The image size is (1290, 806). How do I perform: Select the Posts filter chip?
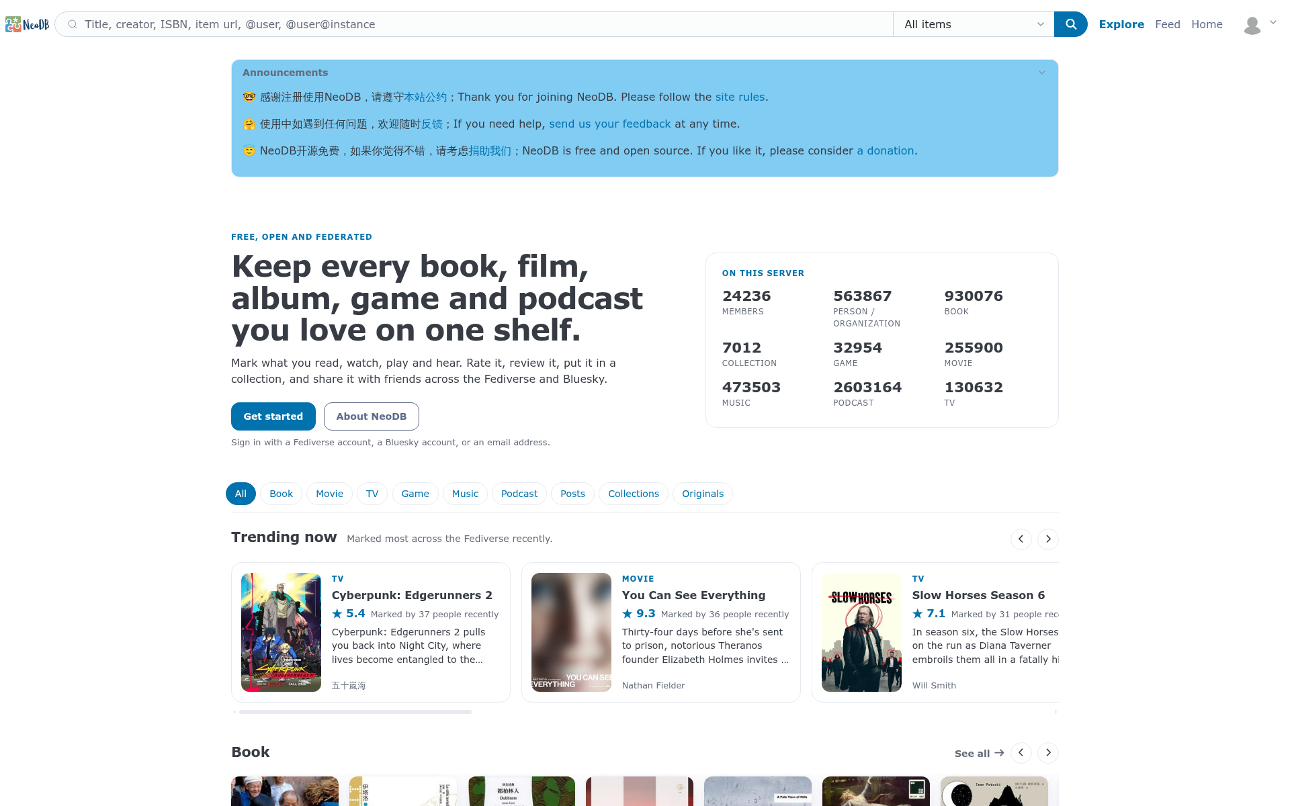[x=572, y=494]
